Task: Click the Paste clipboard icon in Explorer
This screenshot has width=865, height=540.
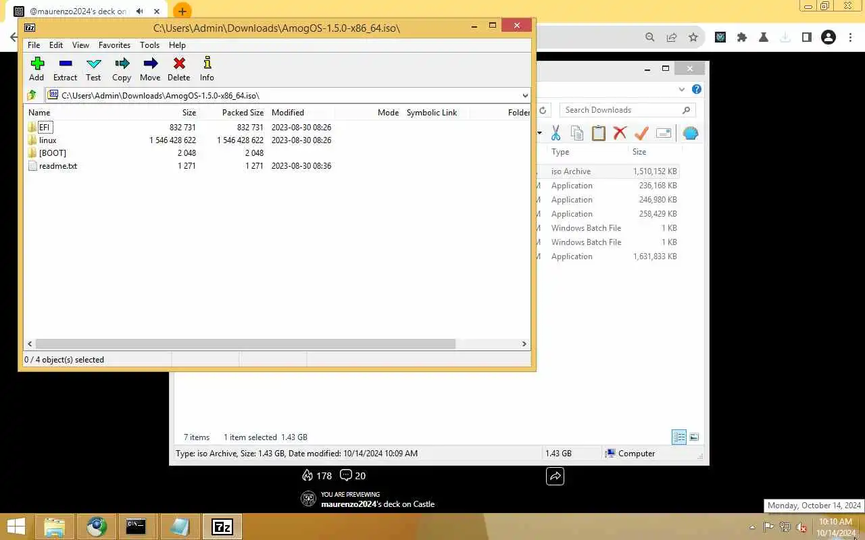Action: point(599,133)
